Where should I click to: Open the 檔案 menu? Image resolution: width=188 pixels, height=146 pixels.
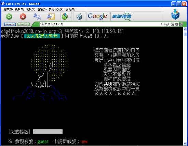coord(8,9)
